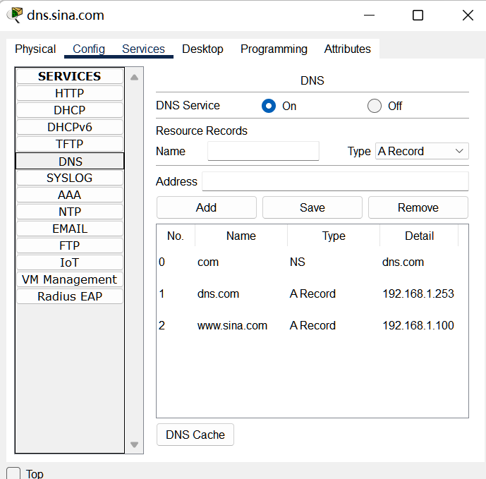The height and width of the screenshot is (479, 486).
Task: Open the SYSLOG service
Action: pyautogui.click(x=70, y=178)
